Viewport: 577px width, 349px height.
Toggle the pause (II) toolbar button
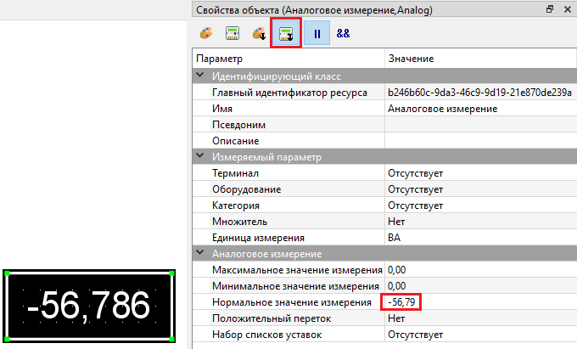[x=317, y=34]
